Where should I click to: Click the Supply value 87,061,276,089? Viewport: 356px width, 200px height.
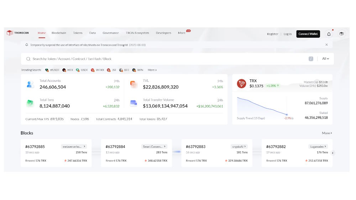[316, 103]
